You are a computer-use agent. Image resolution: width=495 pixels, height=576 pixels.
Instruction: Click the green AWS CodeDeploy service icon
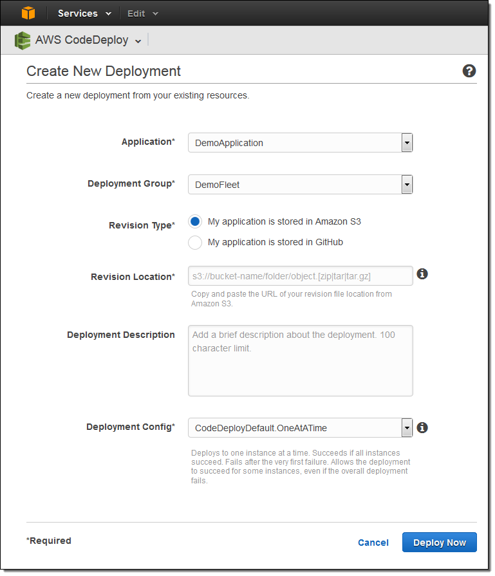point(23,41)
